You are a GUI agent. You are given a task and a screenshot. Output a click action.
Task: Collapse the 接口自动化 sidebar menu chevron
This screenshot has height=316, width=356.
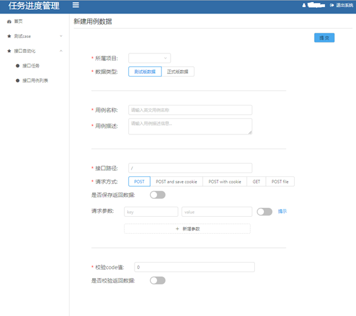(61, 51)
